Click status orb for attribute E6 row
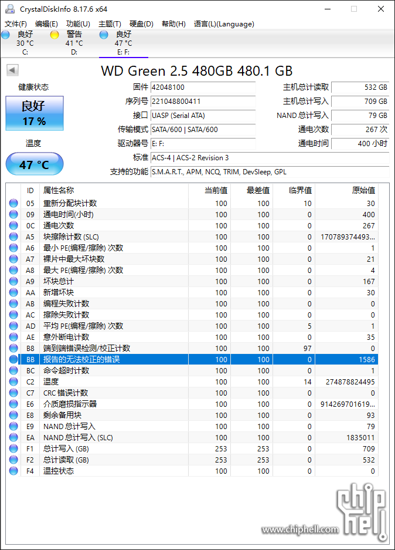This screenshot has height=550, width=395. [13, 404]
